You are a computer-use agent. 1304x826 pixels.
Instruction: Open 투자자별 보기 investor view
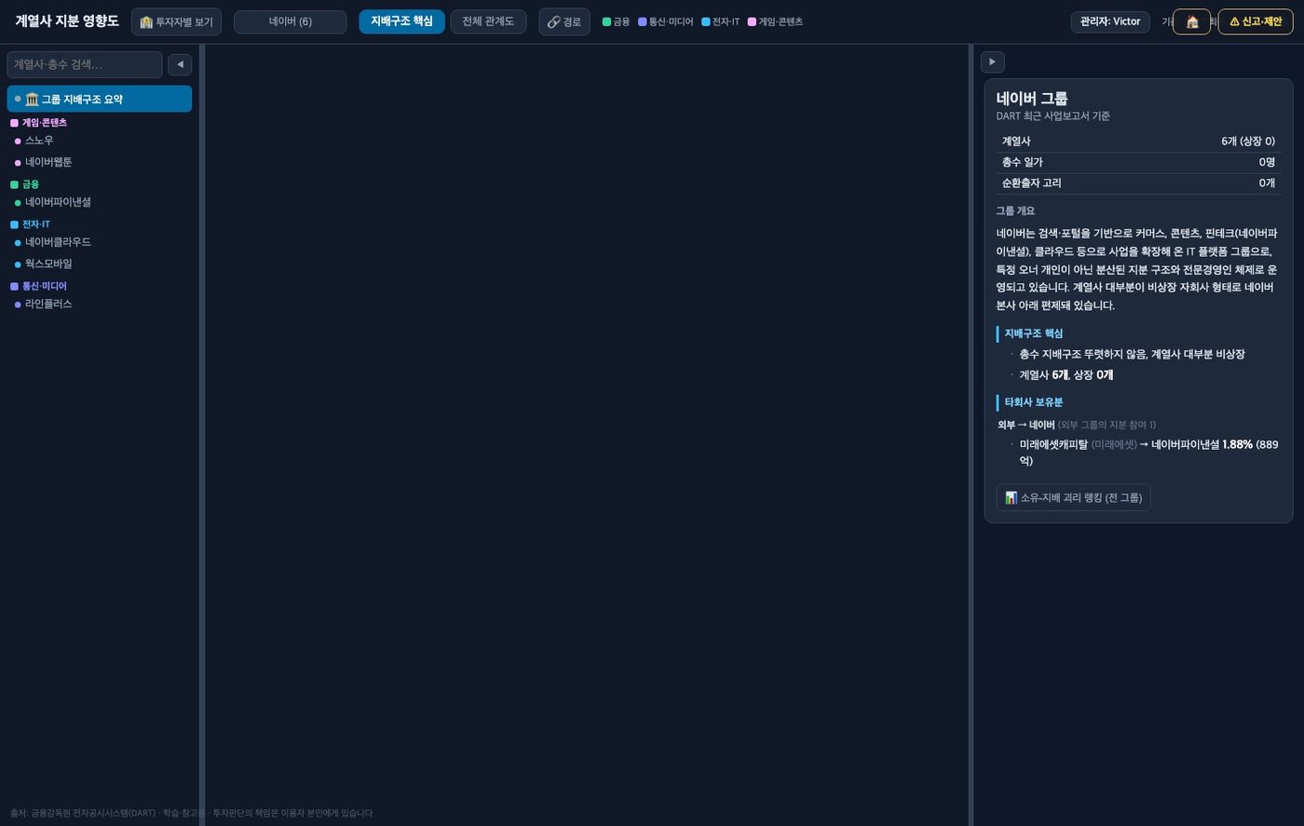point(176,21)
